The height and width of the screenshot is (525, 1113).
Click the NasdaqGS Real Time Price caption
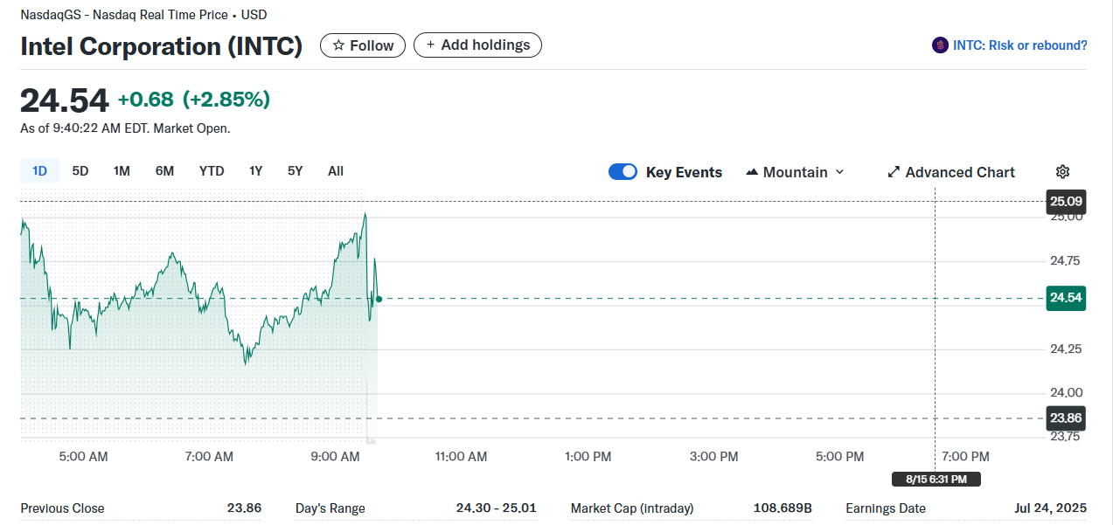tap(143, 15)
